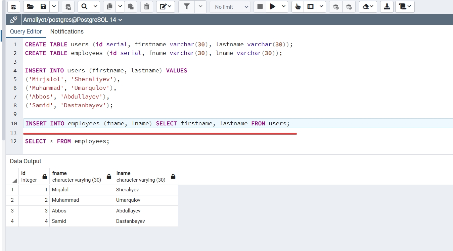Save the query with the floppy disk icon
The height and width of the screenshot is (251, 453).
tap(43, 7)
